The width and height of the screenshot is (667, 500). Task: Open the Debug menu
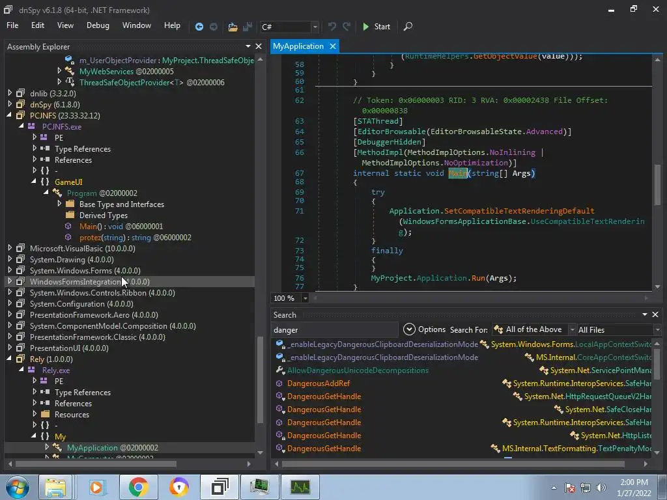click(98, 25)
